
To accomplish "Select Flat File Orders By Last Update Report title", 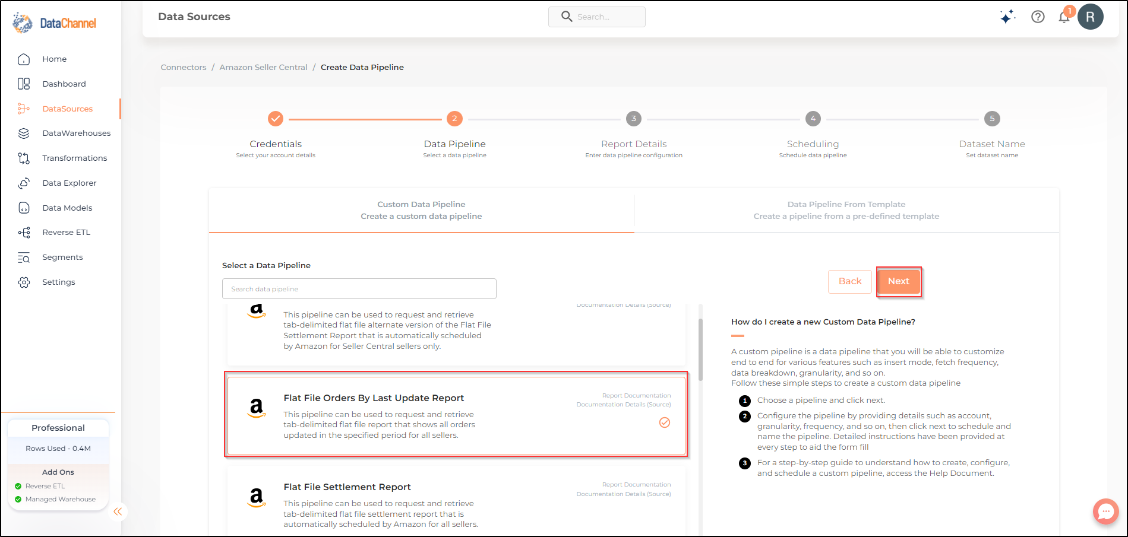I will tap(374, 398).
